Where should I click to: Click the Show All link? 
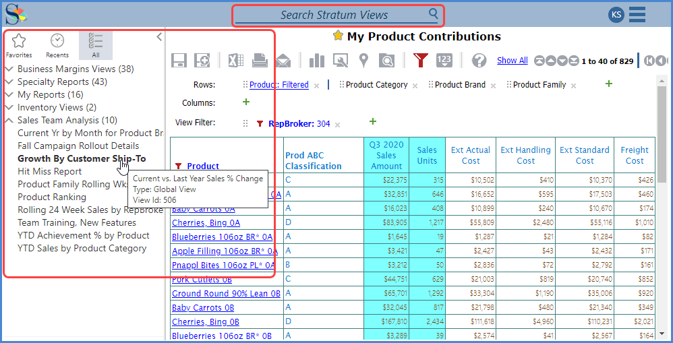coord(512,61)
